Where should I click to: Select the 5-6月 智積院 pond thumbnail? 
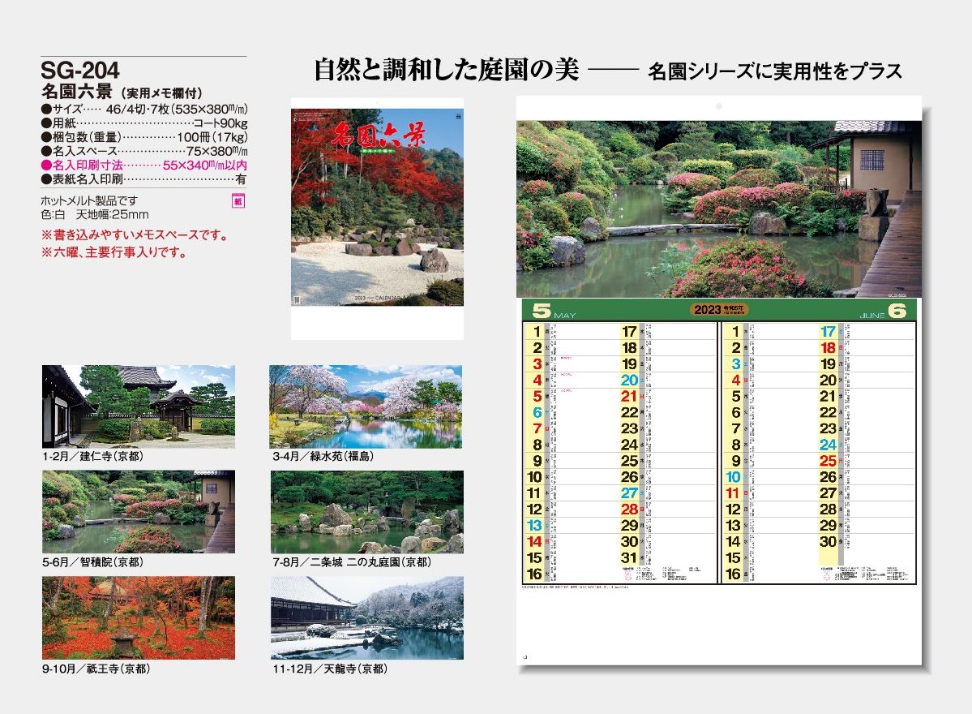(139, 512)
